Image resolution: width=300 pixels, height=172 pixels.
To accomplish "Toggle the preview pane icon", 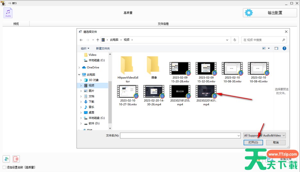I will pyautogui.click(x=276, y=48).
